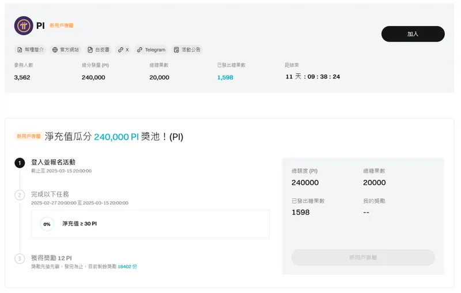Click the 登入並報名活動 step title

[x=53, y=162]
